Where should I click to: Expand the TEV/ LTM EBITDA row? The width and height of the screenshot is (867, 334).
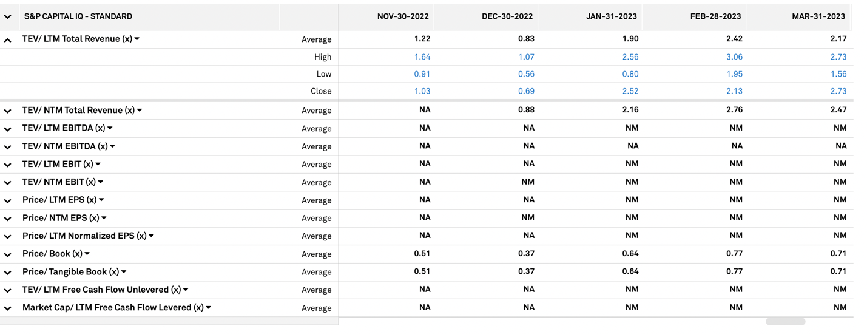click(x=8, y=129)
